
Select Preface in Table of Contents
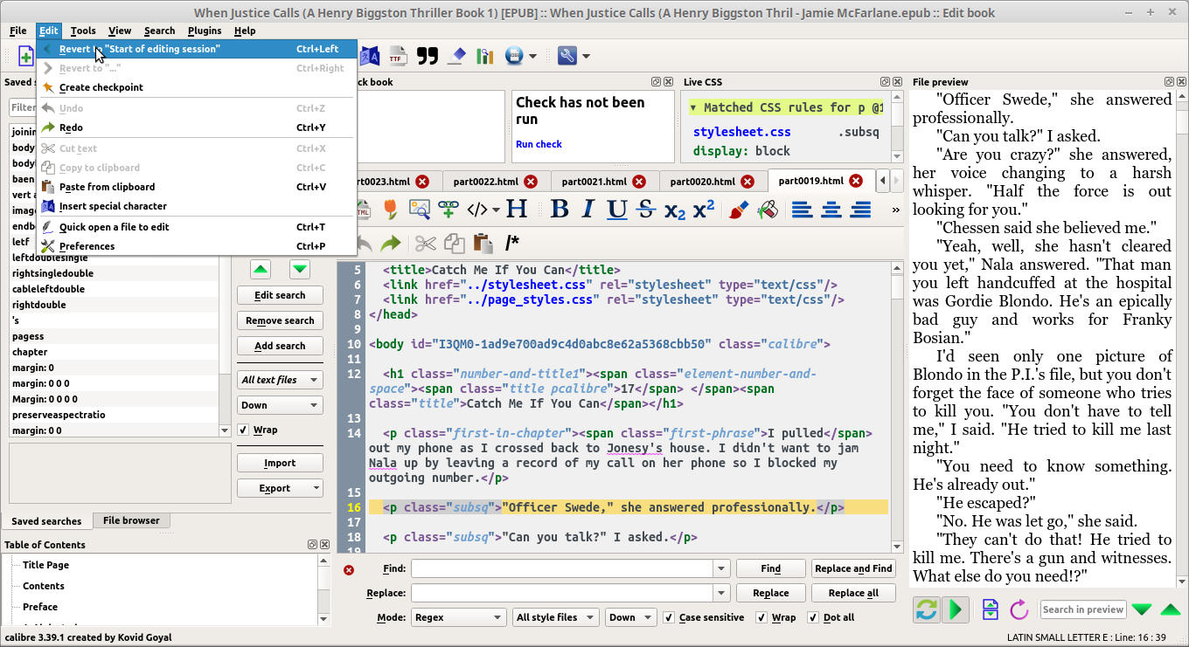click(x=40, y=607)
